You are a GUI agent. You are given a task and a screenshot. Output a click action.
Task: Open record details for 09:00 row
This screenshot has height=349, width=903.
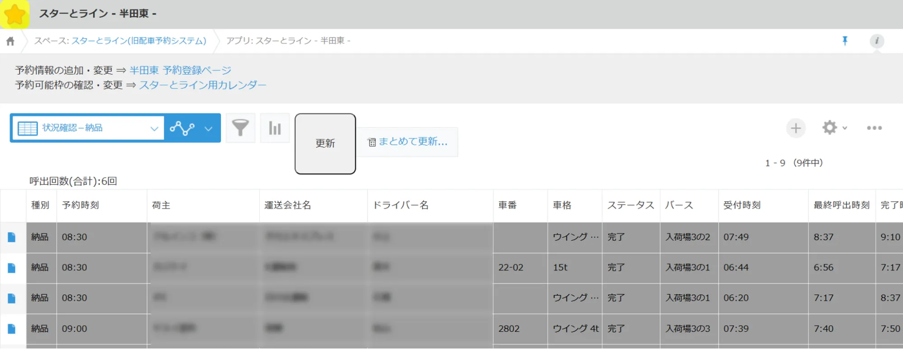[12, 329]
